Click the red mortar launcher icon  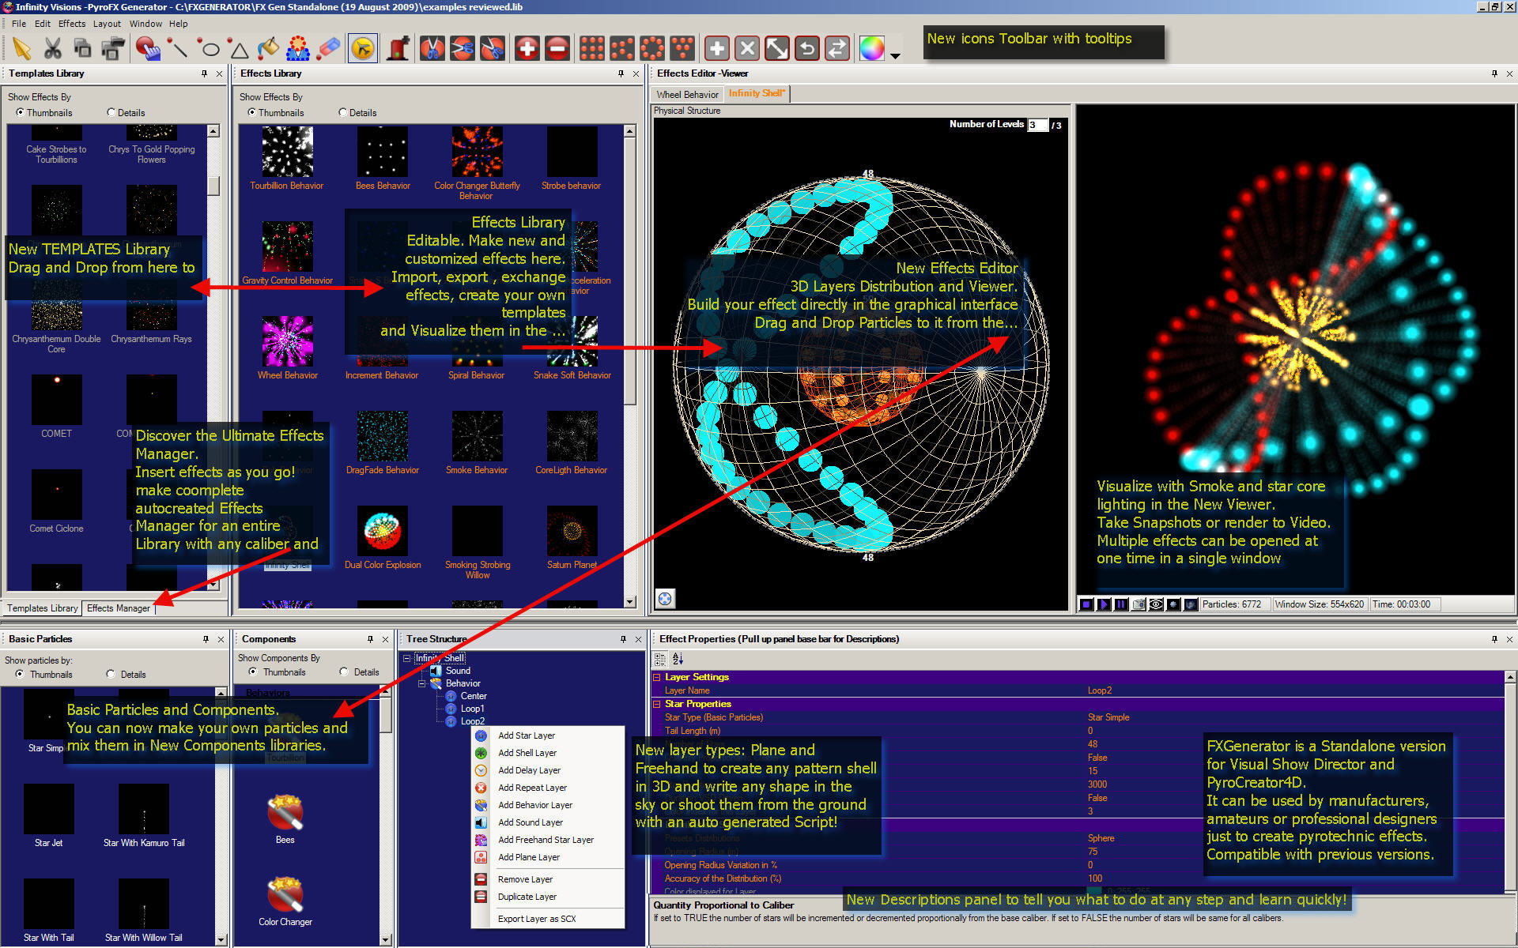(398, 49)
